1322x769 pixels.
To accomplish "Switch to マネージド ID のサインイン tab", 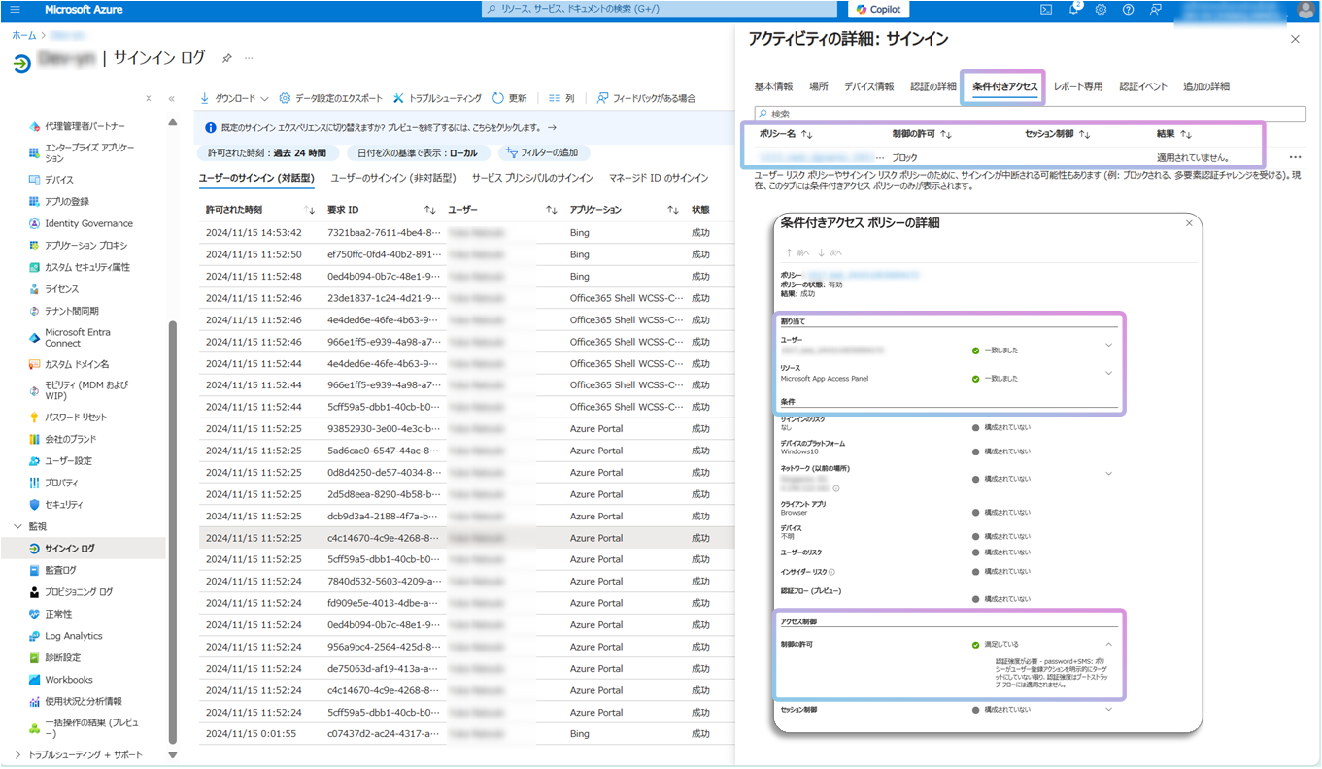I will (x=659, y=178).
